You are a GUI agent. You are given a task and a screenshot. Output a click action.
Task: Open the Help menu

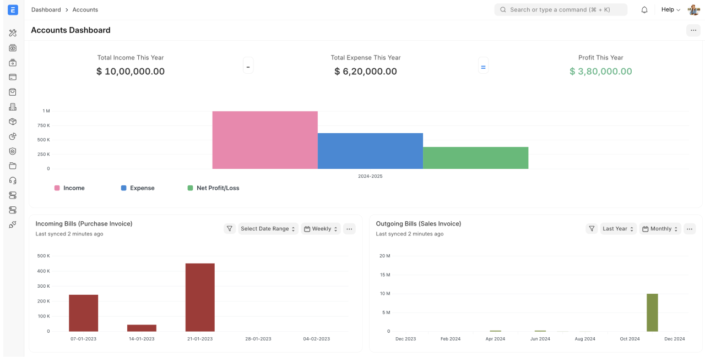point(670,9)
